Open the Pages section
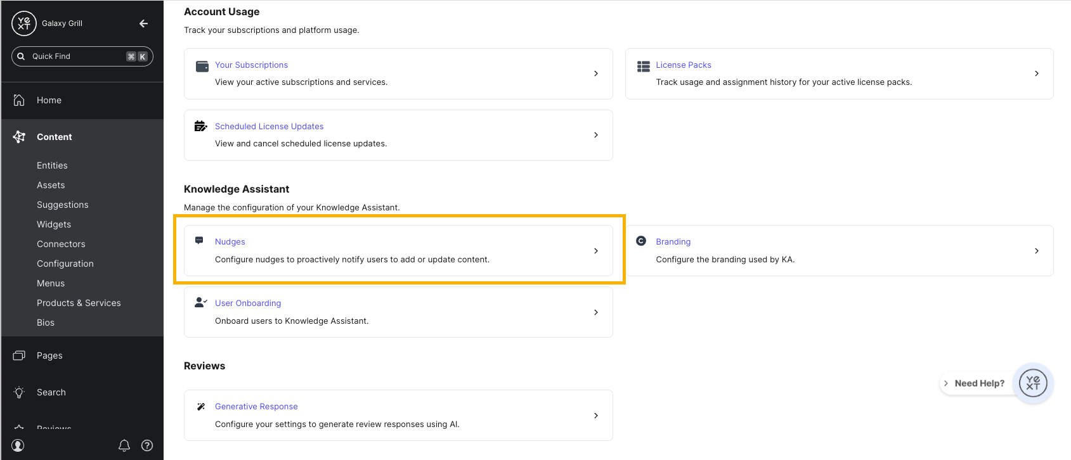 [49, 355]
